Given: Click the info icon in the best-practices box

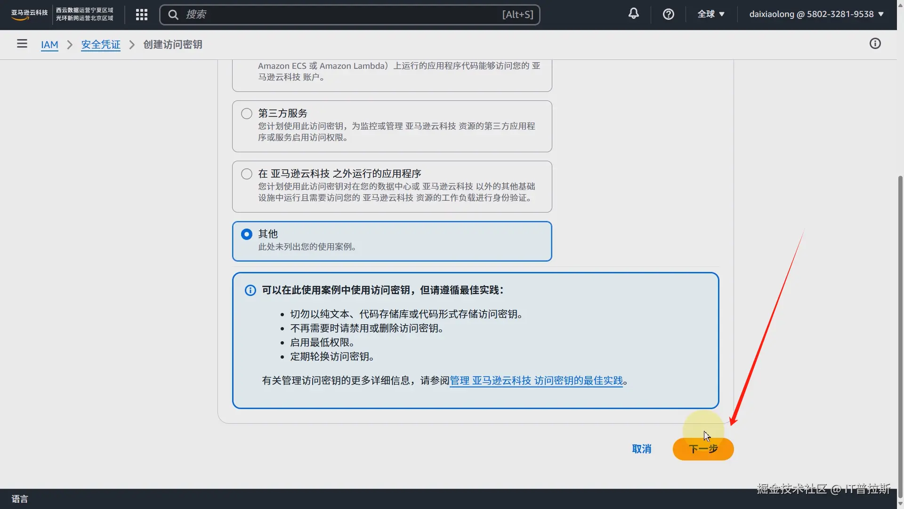Looking at the screenshot, I should [250, 290].
